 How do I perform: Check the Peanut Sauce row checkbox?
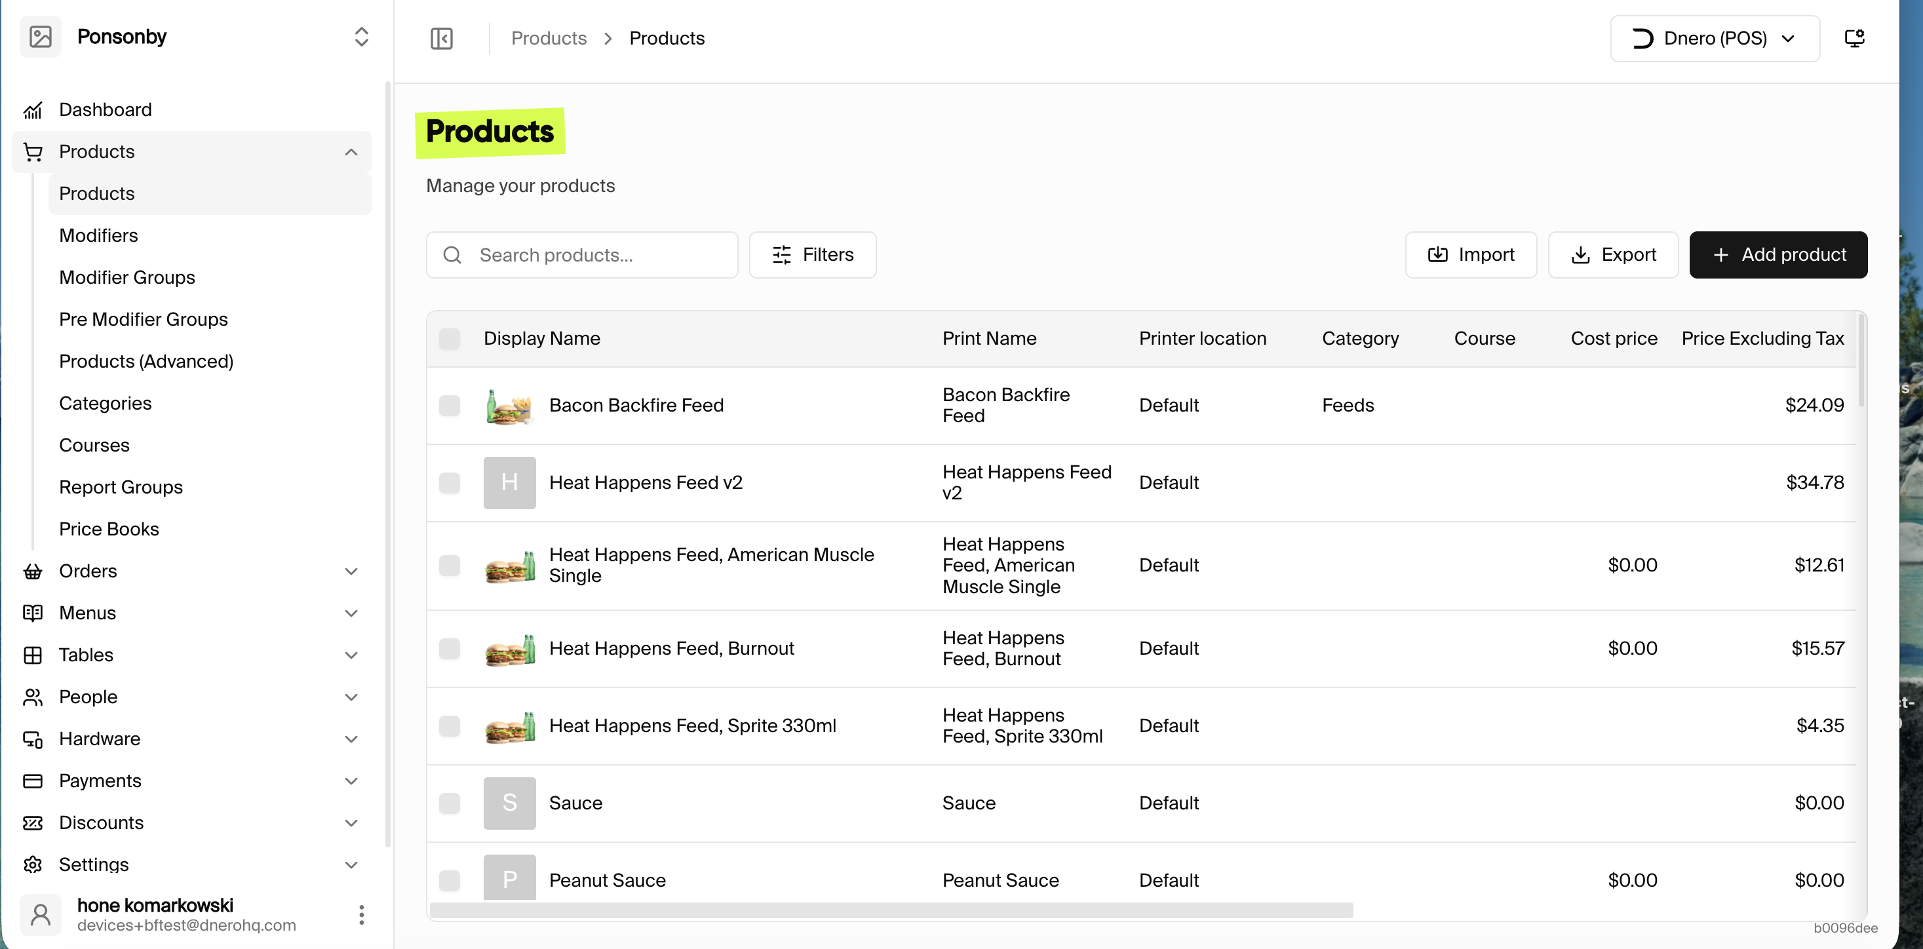[x=450, y=880]
